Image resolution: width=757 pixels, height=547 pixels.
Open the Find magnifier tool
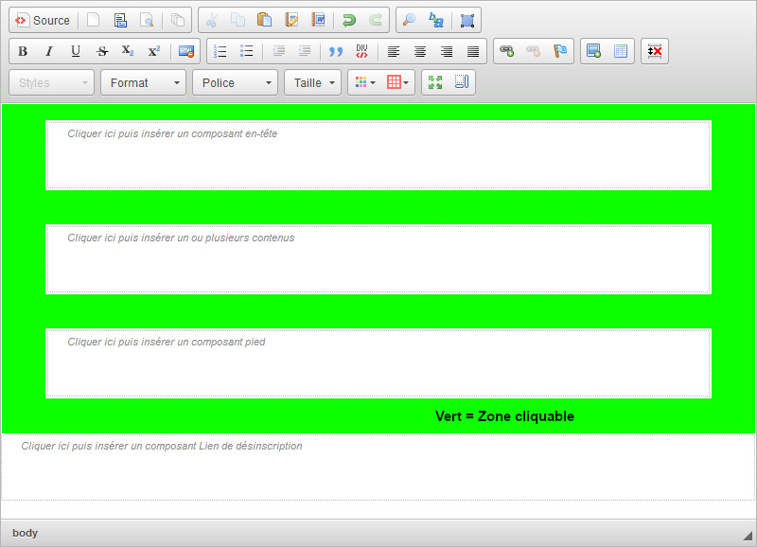409,20
